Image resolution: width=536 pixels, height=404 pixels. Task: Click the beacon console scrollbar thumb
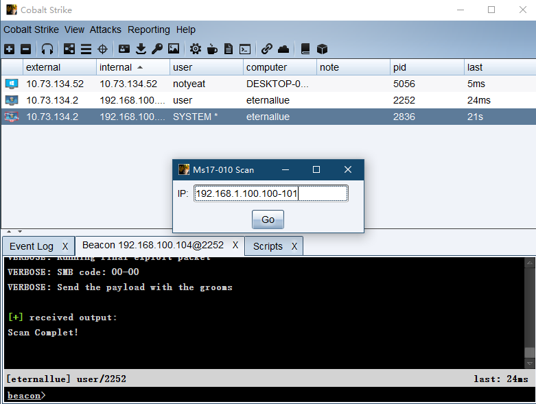530,353
